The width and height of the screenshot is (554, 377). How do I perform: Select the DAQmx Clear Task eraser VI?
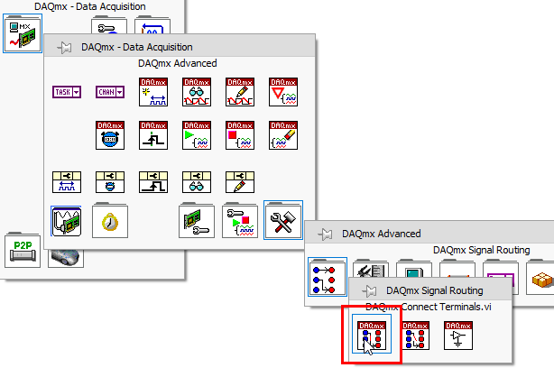click(283, 135)
